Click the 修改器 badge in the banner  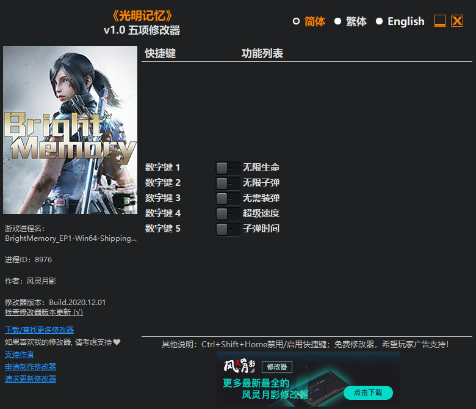(277, 367)
